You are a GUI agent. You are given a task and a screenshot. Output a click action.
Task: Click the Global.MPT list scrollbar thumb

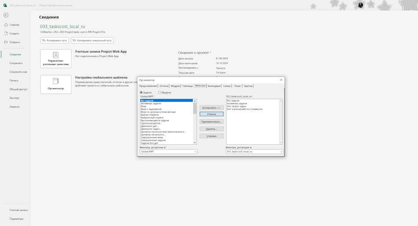point(194,108)
